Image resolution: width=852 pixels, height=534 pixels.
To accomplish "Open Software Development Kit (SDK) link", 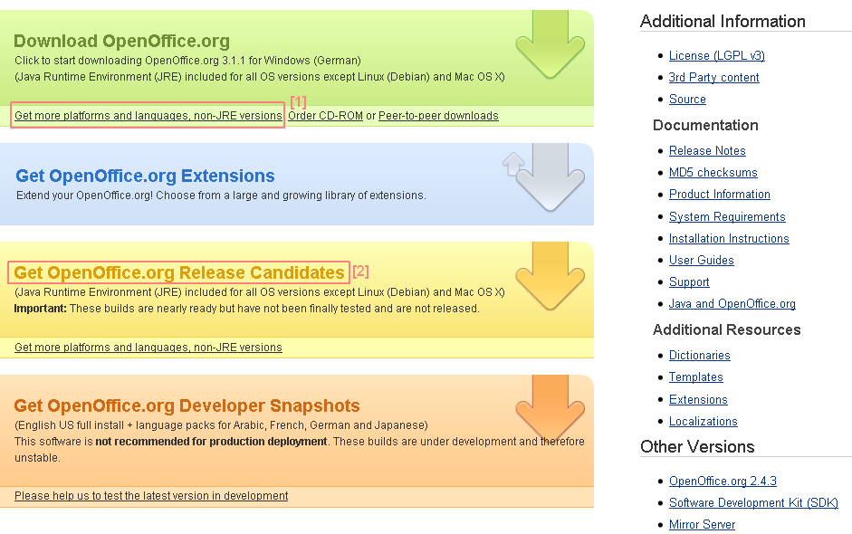I will [x=753, y=502].
